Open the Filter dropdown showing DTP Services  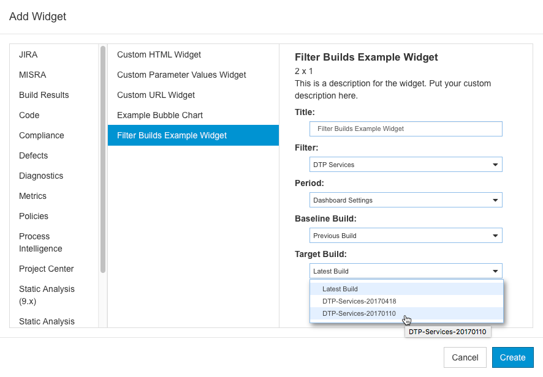point(406,165)
